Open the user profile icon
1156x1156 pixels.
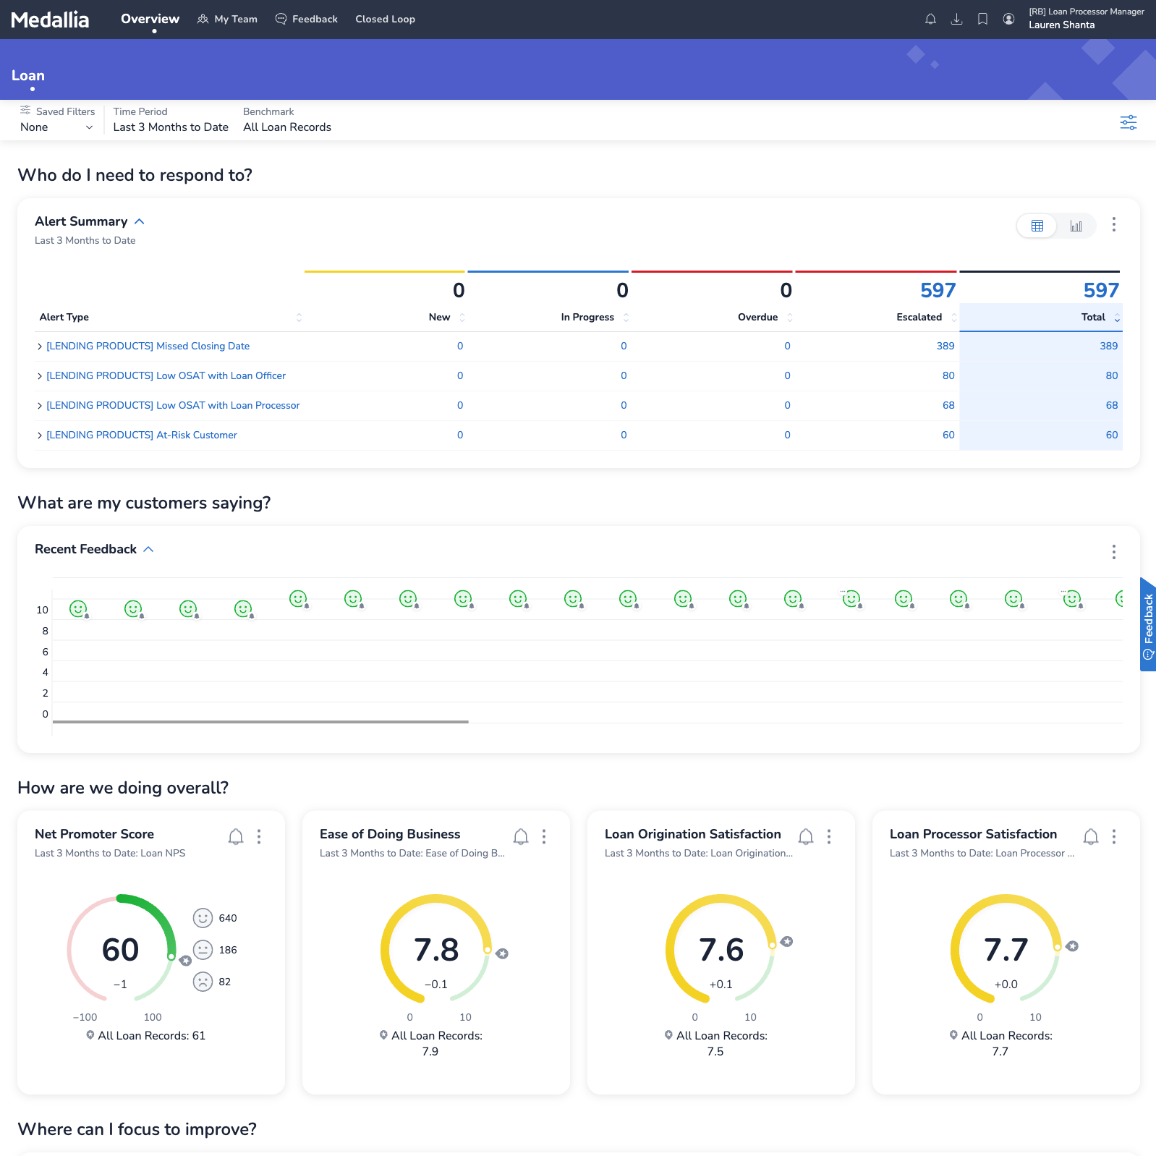(1008, 20)
